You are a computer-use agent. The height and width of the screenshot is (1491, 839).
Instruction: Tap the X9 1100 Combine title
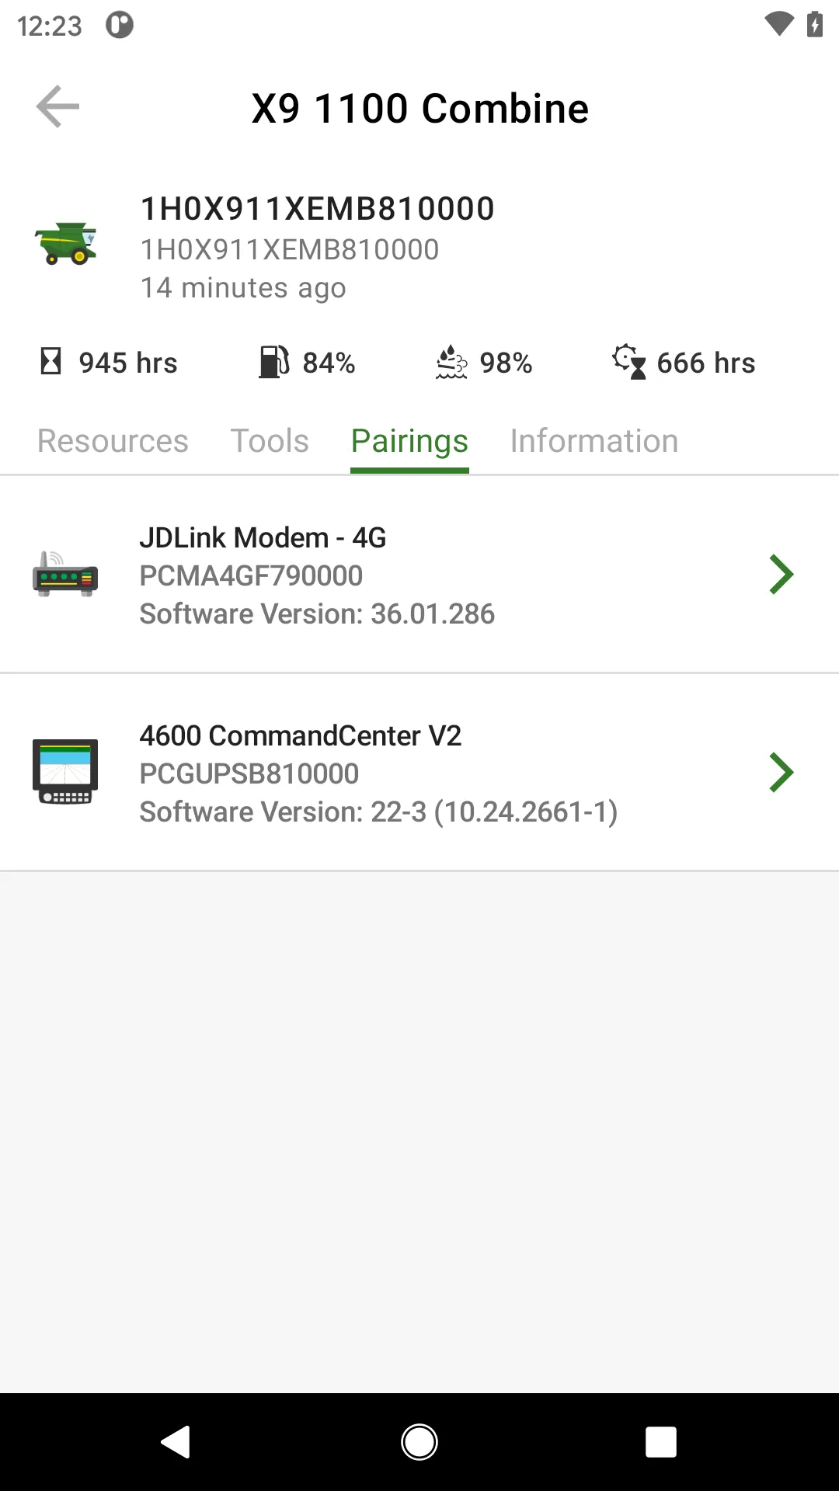420,108
